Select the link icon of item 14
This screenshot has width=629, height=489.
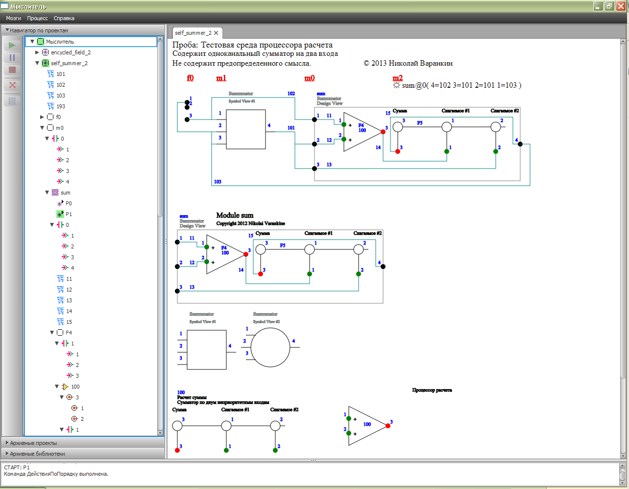(60, 311)
